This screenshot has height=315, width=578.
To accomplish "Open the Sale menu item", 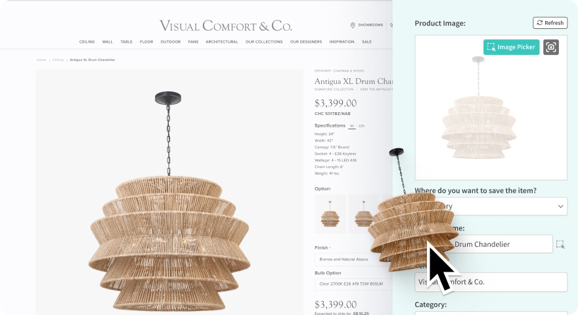I will tap(367, 42).
